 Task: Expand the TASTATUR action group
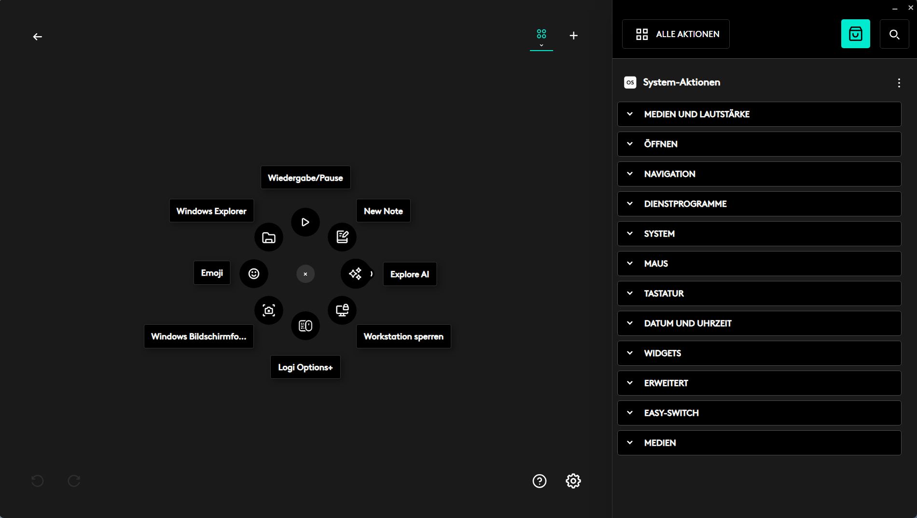tap(759, 293)
